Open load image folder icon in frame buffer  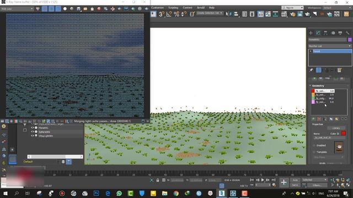coord(85,9)
